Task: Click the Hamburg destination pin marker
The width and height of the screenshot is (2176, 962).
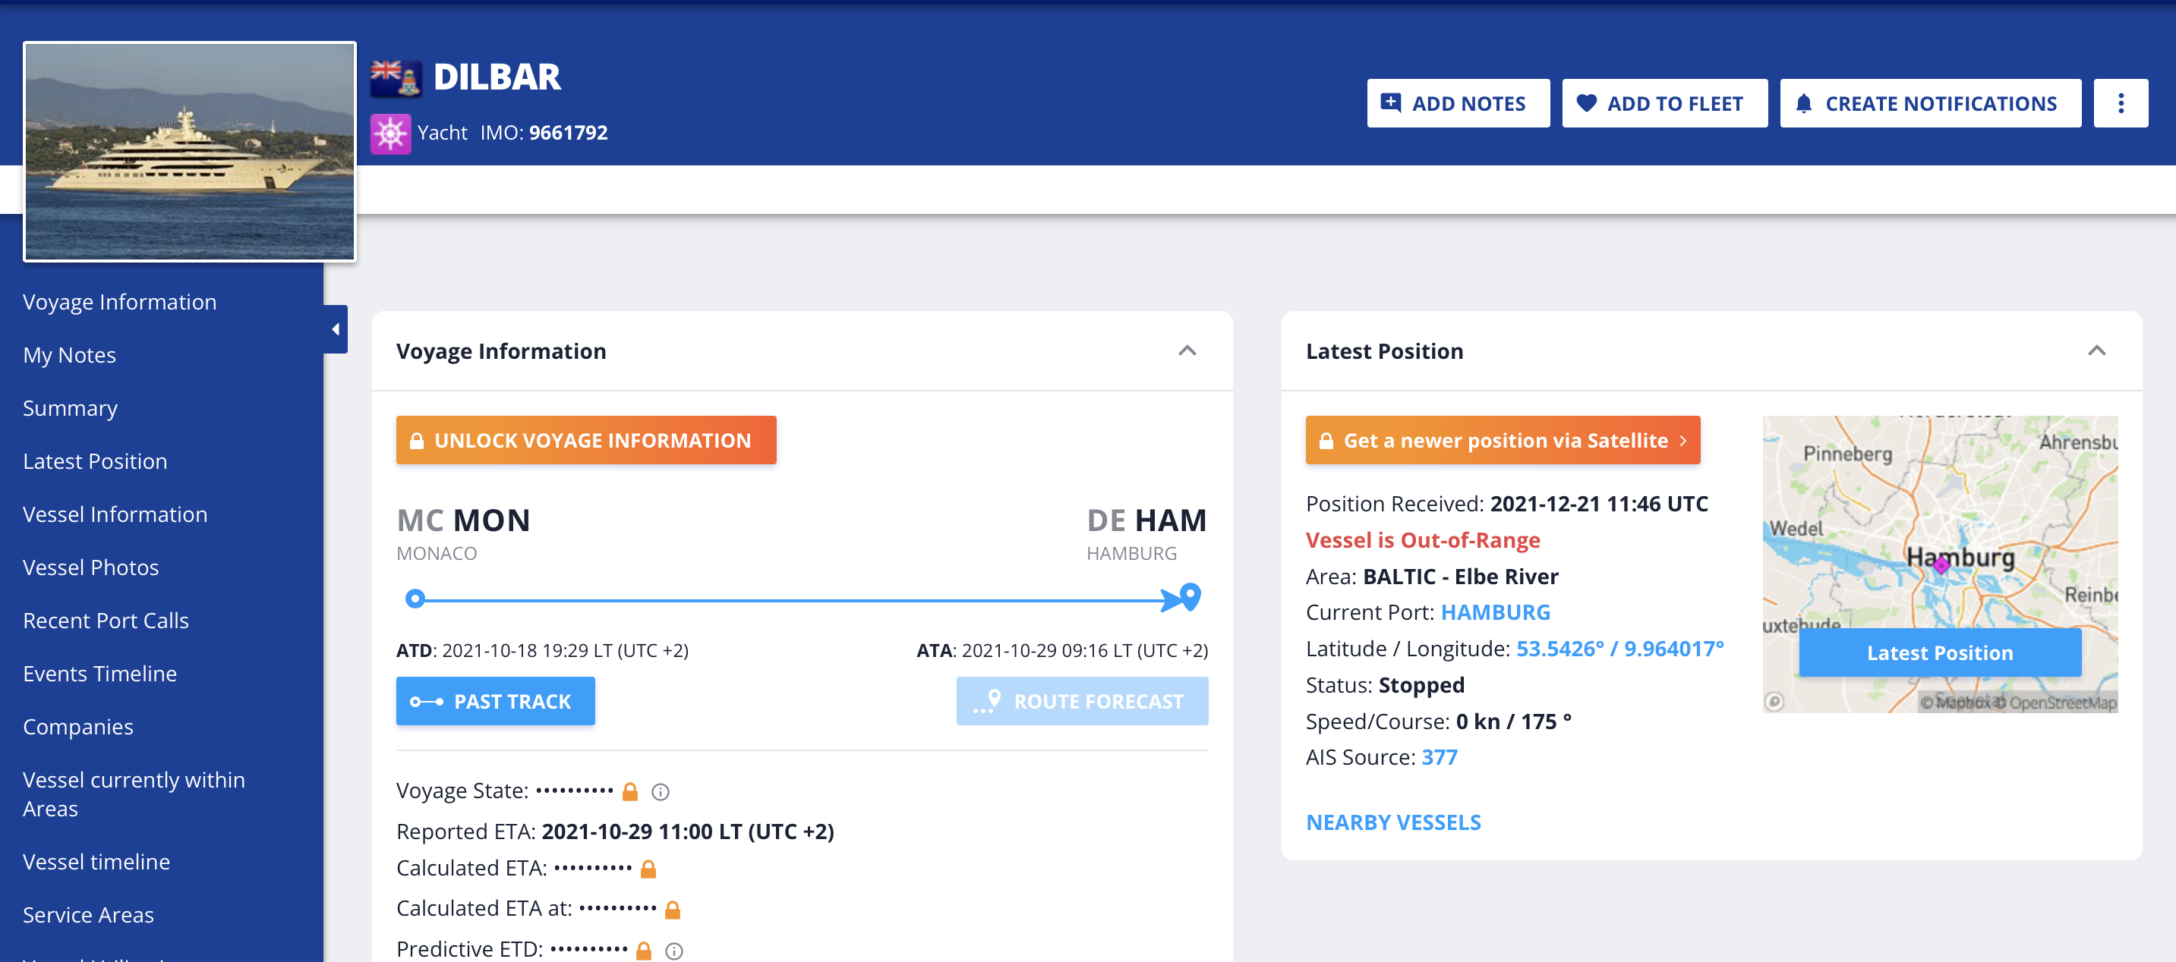Action: point(1190,596)
